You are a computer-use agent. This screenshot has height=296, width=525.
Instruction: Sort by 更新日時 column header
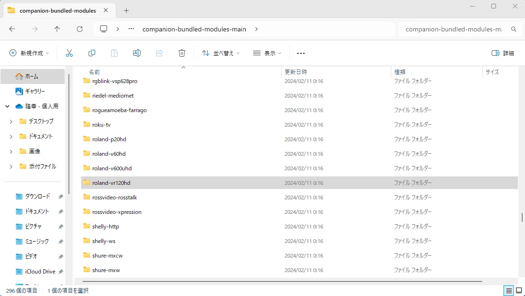[296, 72]
